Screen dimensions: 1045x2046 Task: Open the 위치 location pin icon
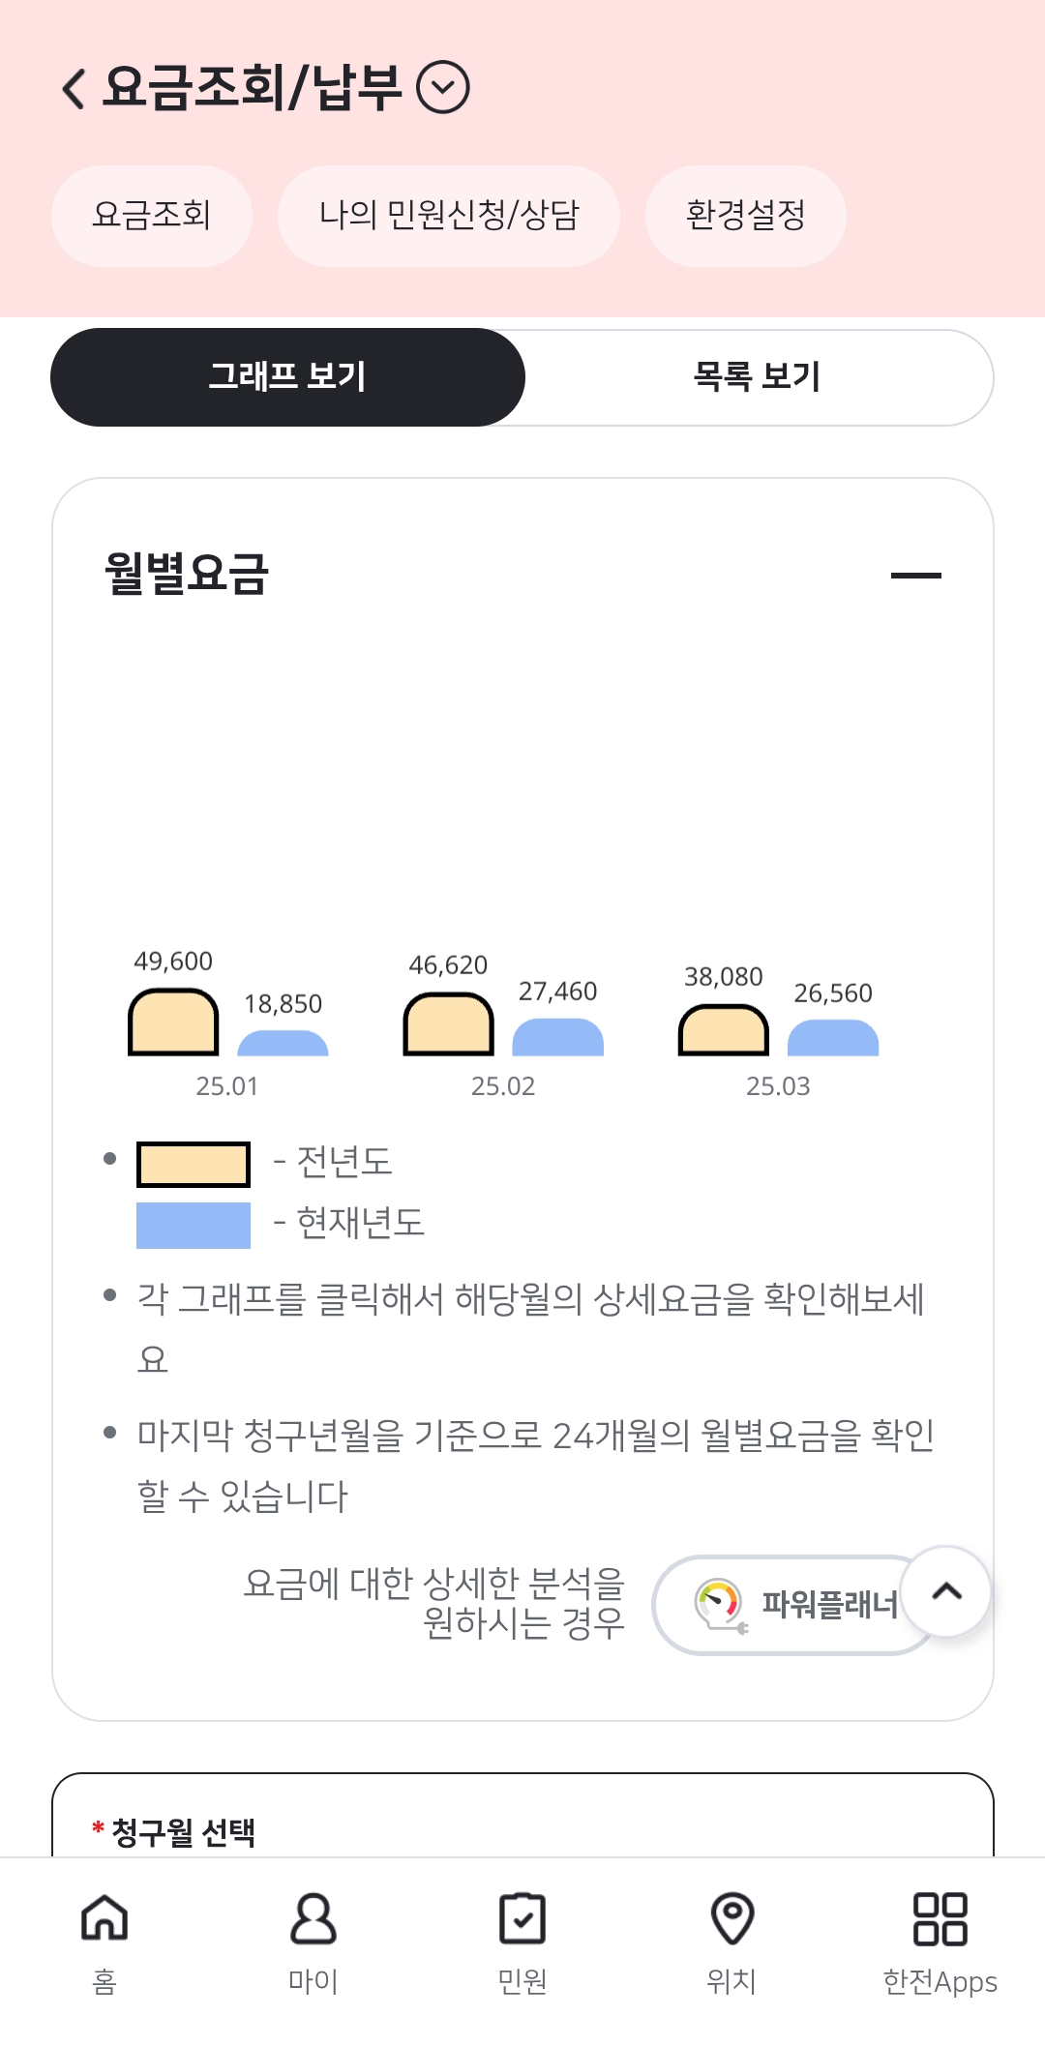point(731,1917)
